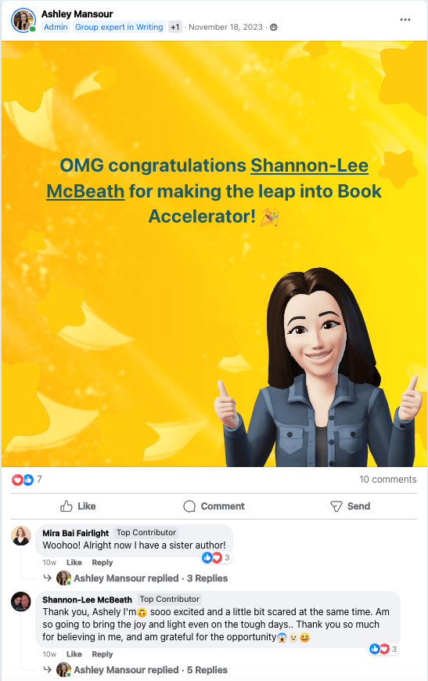The width and height of the screenshot is (428, 681).
Task: Like Mira Bai Fairlight's comment
Action: [x=74, y=563]
